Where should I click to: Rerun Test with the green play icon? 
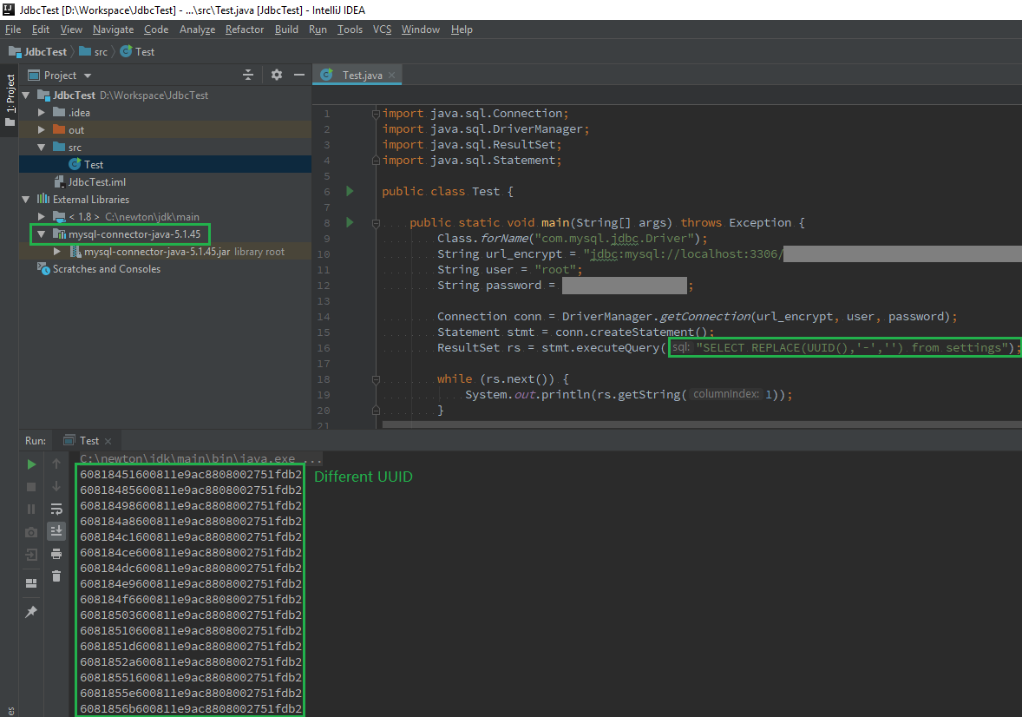tap(31, 464)
